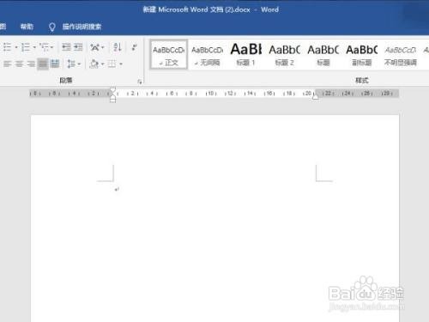The image size is (429, 322).
Task: Toggle justify alignment
Action: pos(43,64)
